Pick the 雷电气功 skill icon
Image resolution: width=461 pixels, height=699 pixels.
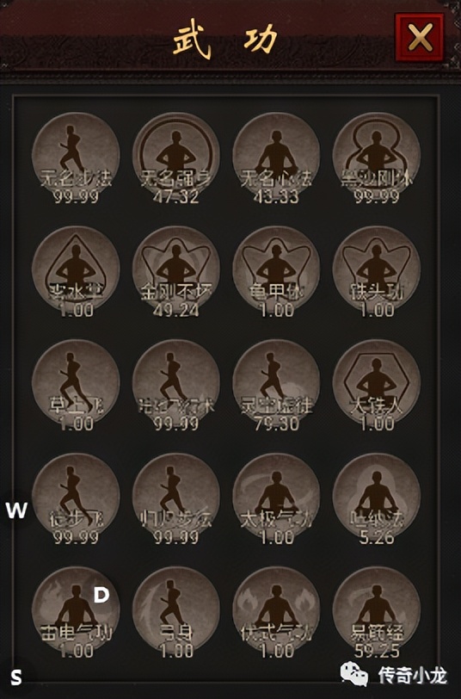pos(76,610)
